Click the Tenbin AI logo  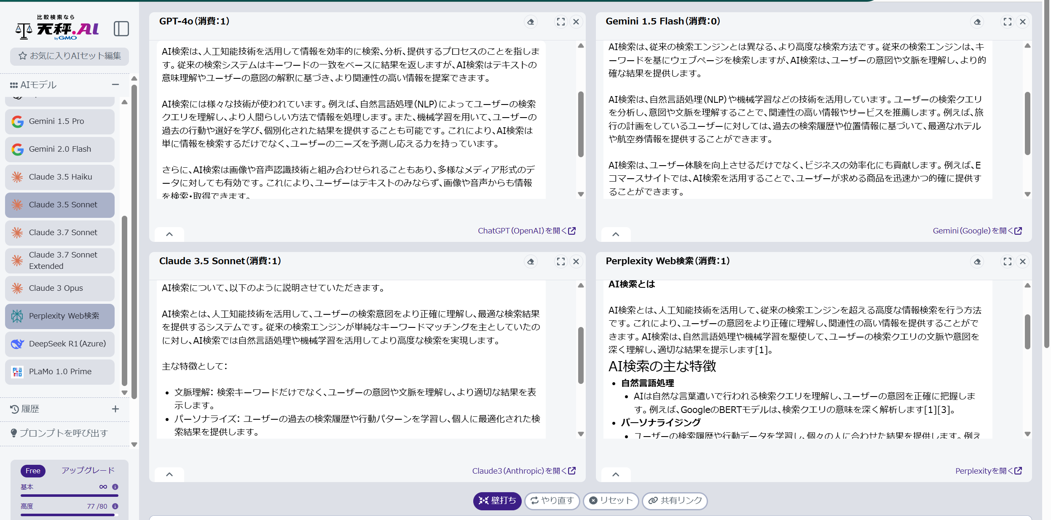click(x=57, y=28)
